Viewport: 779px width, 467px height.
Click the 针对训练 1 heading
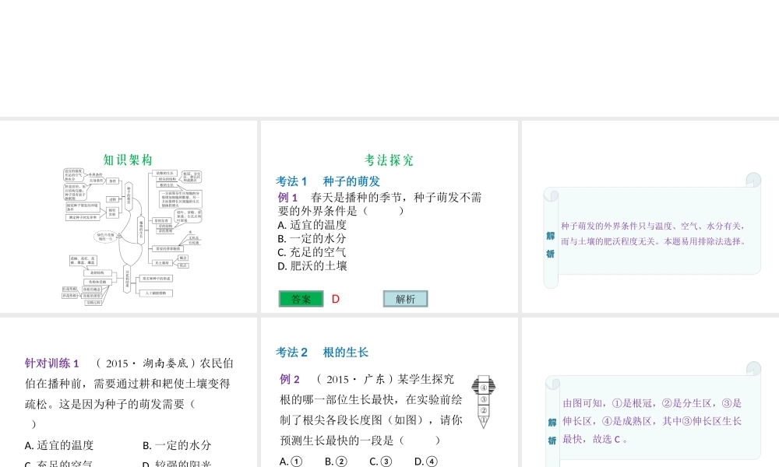51,363
